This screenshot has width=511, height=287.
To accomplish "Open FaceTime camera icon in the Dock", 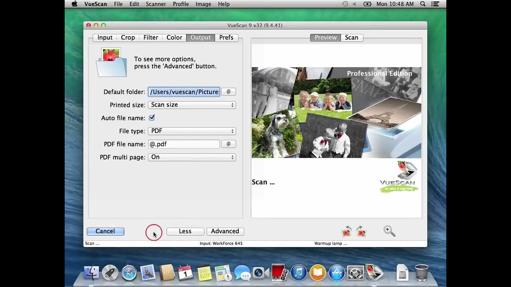I will tap(260, 273).
